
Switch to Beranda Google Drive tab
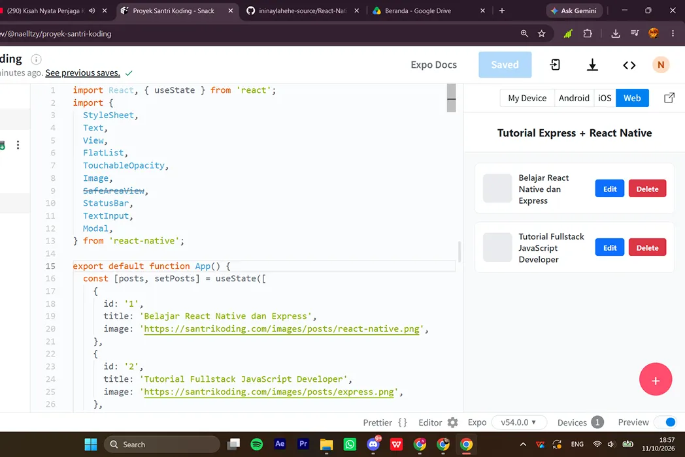pos(418,10)
